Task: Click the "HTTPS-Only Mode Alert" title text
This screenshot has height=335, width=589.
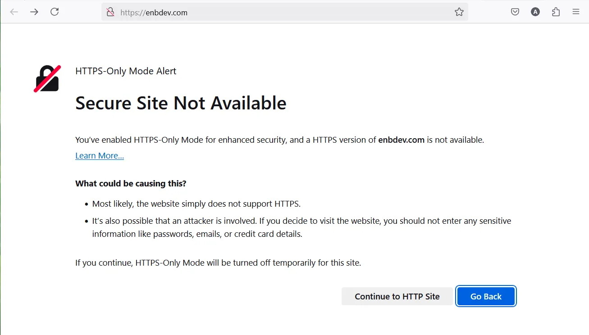Action: 126,71
